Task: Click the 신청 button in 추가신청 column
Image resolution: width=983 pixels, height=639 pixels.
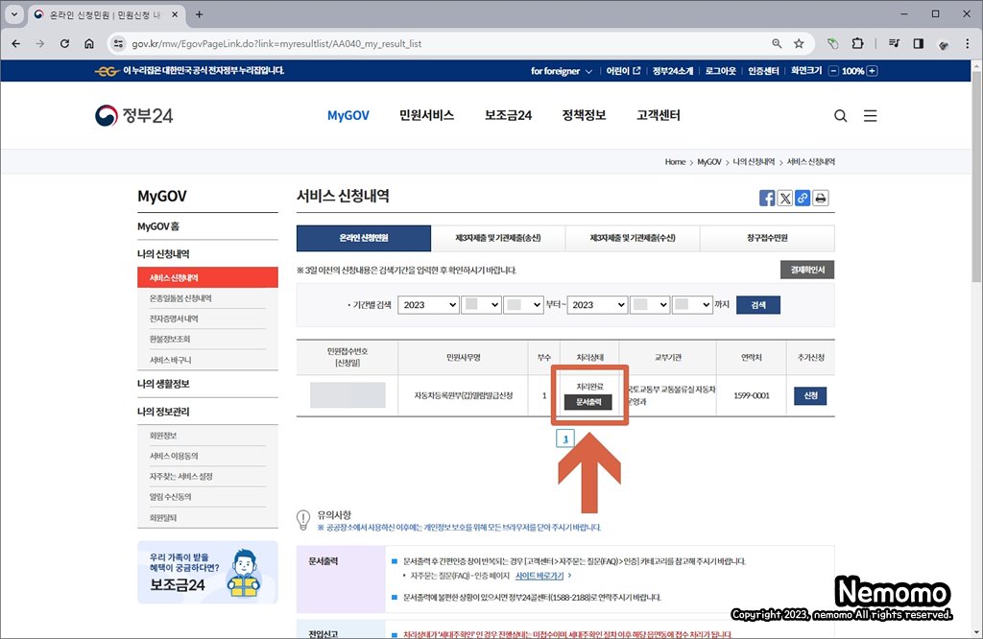Action: tap(810, 396)
